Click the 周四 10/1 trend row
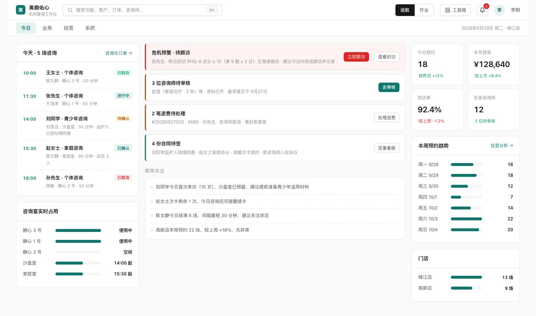Image resolution: width=536 pixels, height=316 pixels. click(x=465, y=197)
